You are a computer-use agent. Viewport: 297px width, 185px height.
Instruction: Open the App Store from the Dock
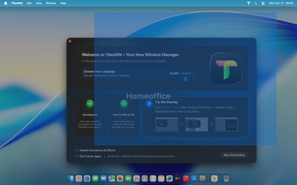194,179
